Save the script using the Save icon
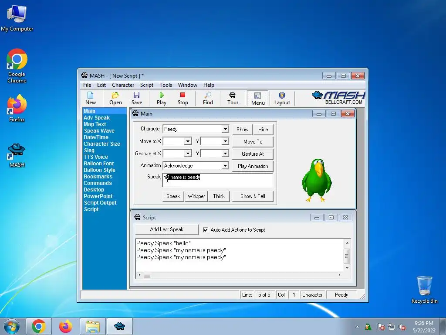 (136, 98)
